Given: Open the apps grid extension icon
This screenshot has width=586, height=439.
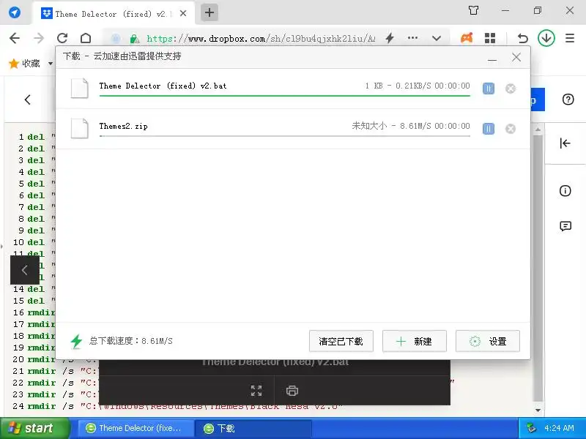Looking at the screenshot, I should [490, 38].
